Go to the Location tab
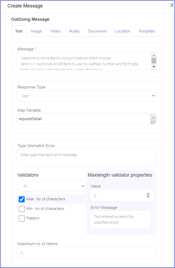This screenshot has width=175, height=268. coord(122,31)
